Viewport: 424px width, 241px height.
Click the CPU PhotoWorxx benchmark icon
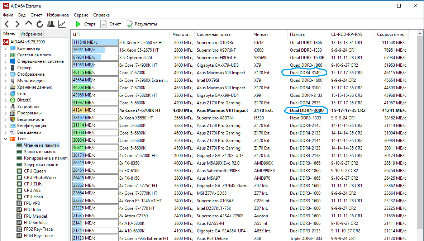(x=19, y=178)
